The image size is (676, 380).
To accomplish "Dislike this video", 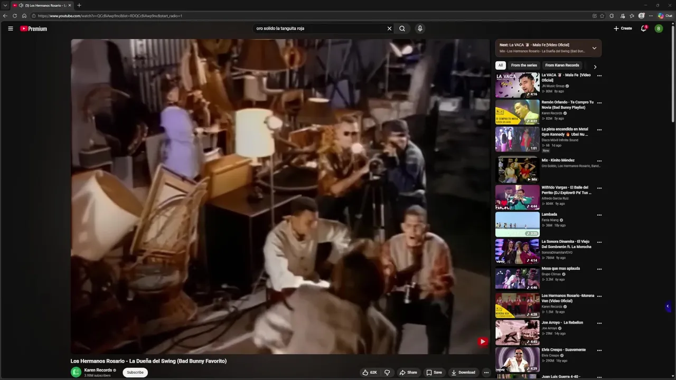I will (387, 373).
